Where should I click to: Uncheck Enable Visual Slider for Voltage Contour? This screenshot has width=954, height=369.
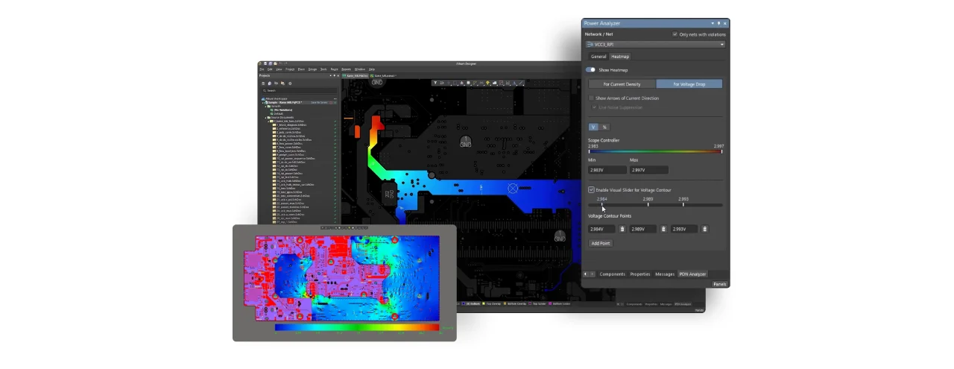coord(591,190)
